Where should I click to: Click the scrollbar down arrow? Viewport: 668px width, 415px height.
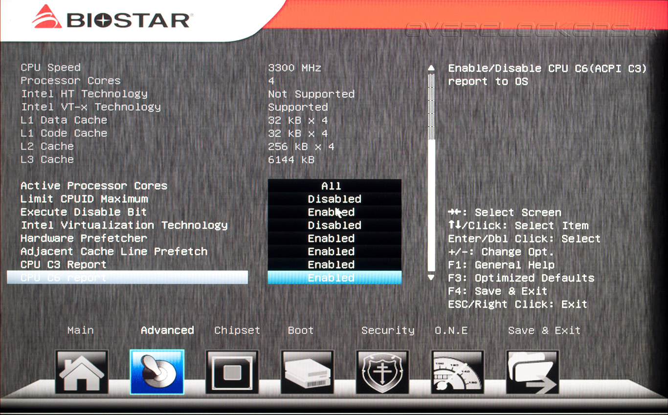tap(431, 278)
